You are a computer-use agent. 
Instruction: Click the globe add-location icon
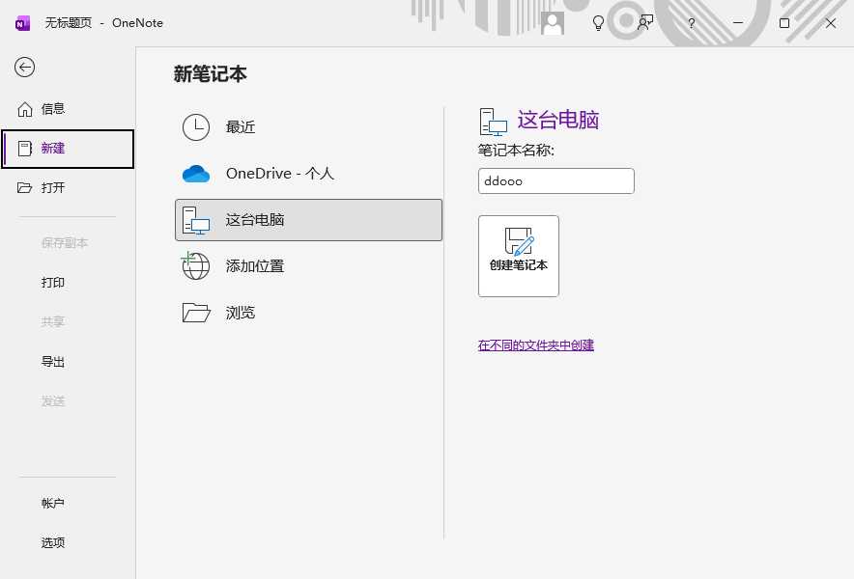pyautogui.click(x=195, y=265)
